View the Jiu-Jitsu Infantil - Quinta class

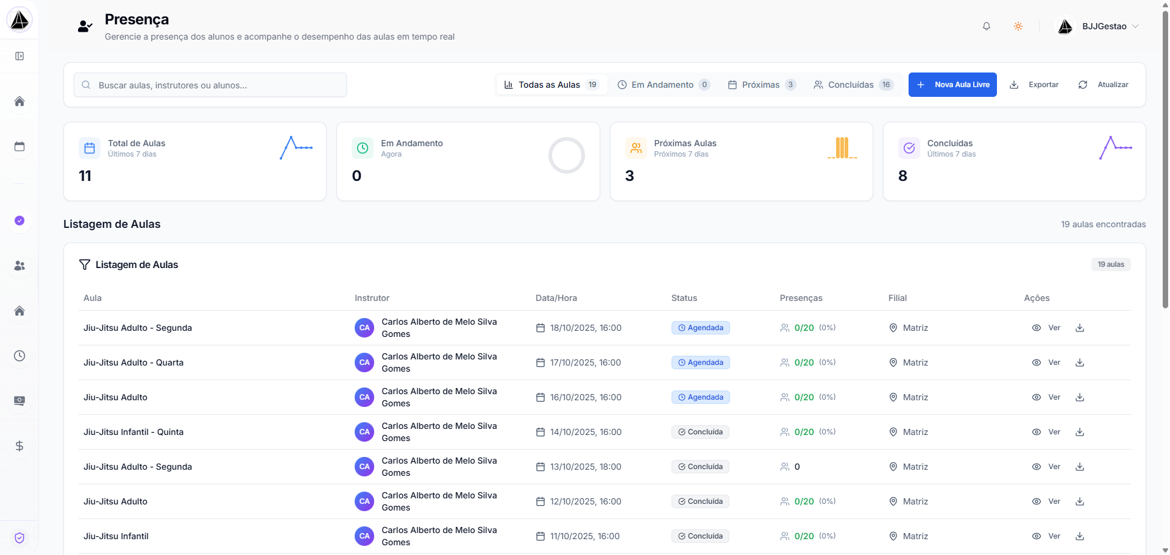[1046, 432]
